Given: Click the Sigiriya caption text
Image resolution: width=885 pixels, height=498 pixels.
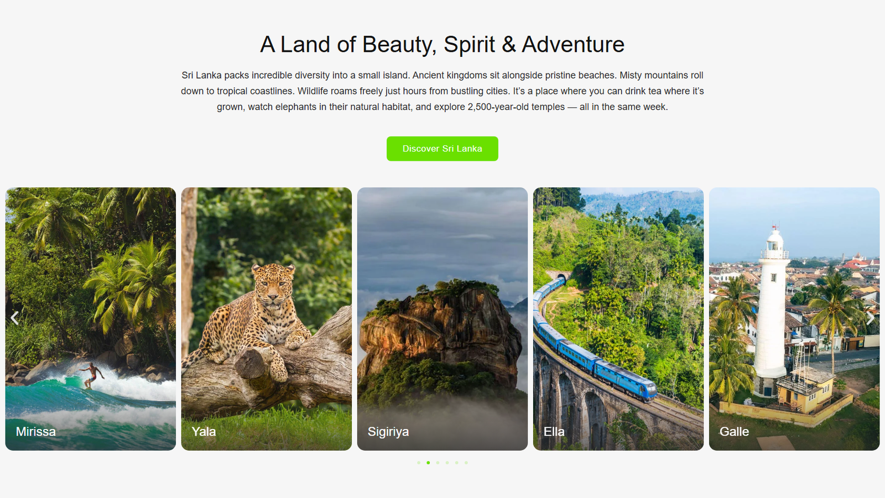Looking at the screenshot, I should (x=388, y=432).
